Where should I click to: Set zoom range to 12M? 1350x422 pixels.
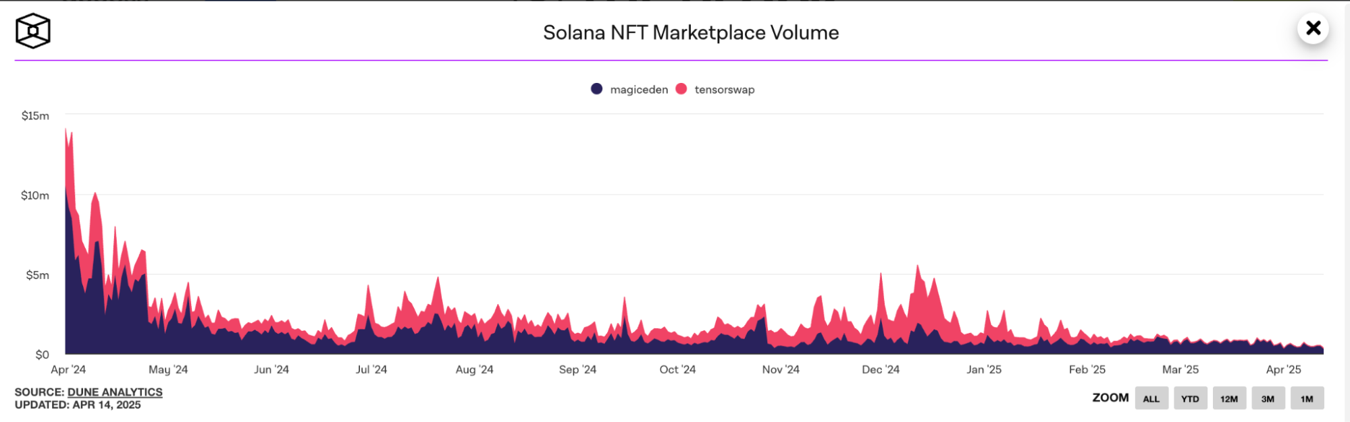[1229, 398]
